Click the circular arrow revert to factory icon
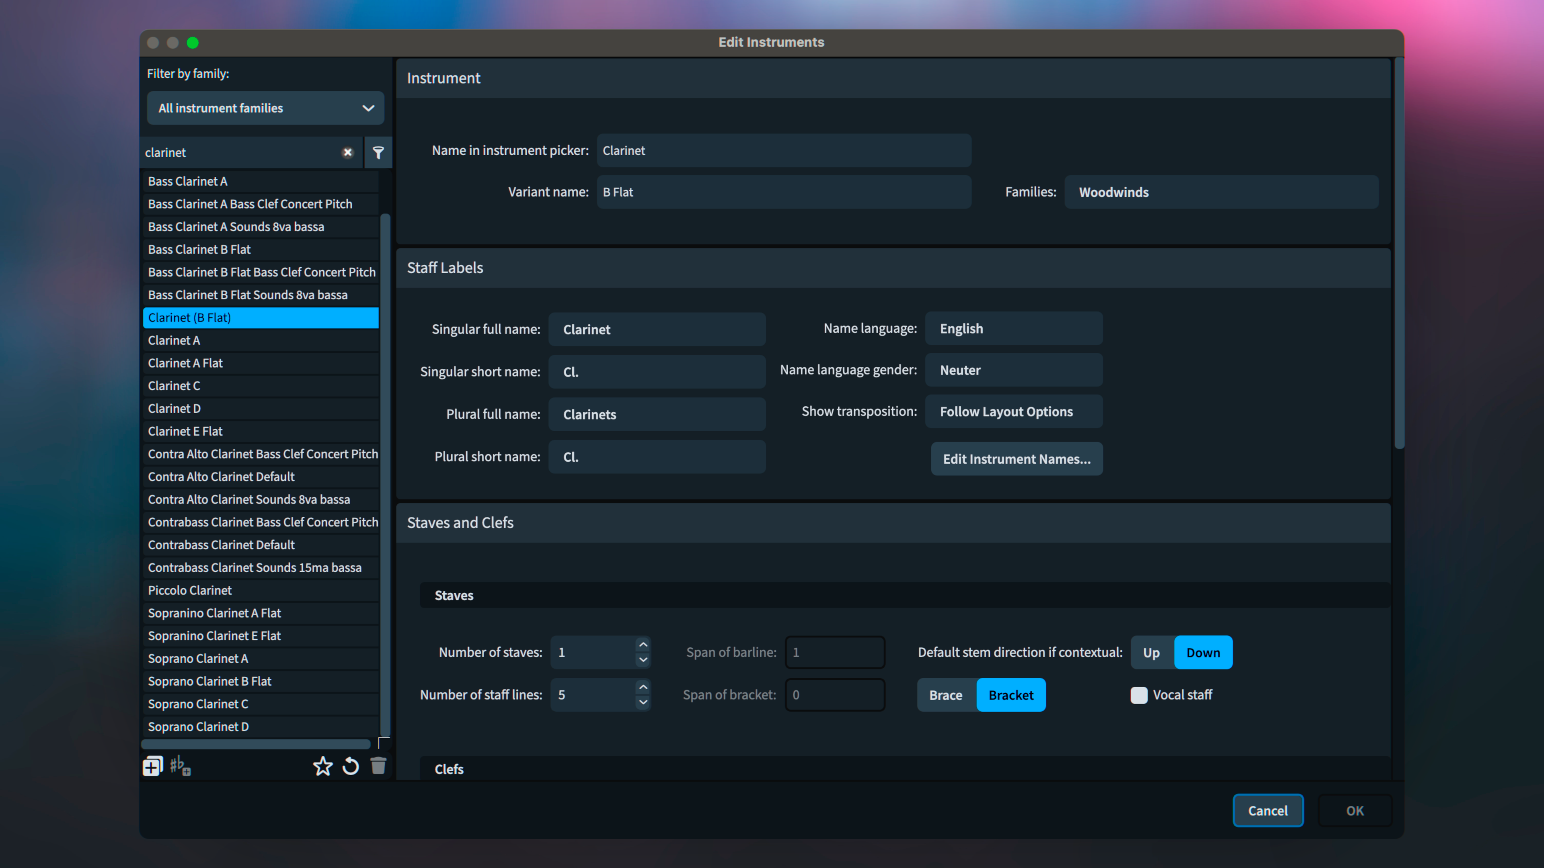 pyautogui.click(x=351, y=766)
